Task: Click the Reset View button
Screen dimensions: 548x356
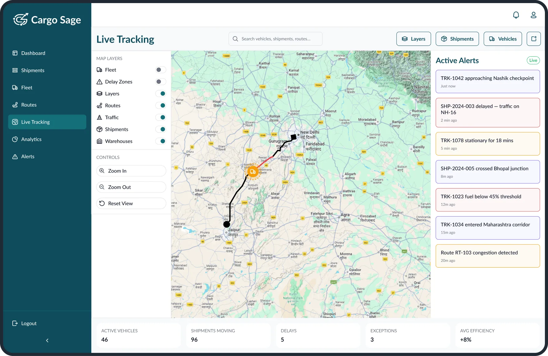Action: point(131,203)
